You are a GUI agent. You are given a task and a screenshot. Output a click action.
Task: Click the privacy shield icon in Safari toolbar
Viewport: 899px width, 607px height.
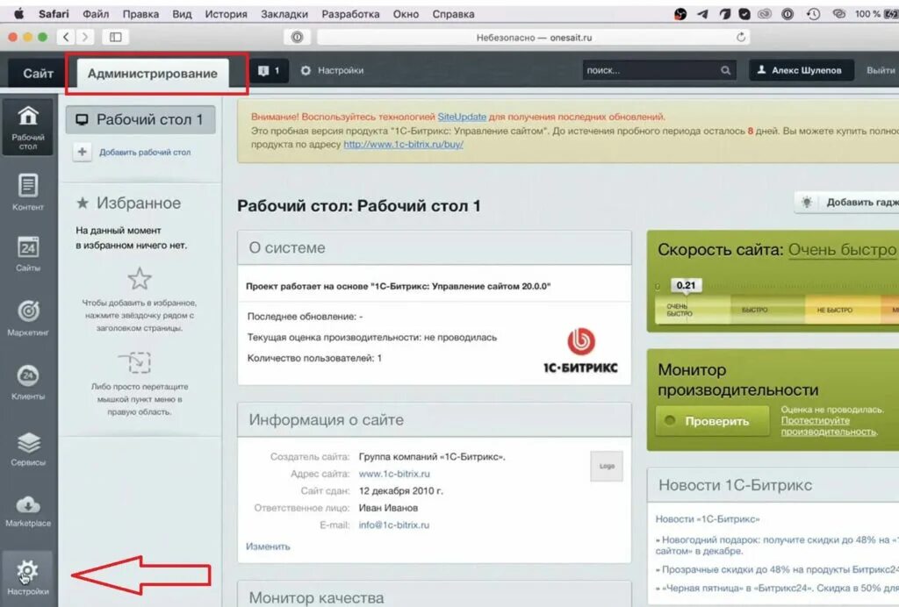(297, 37)
